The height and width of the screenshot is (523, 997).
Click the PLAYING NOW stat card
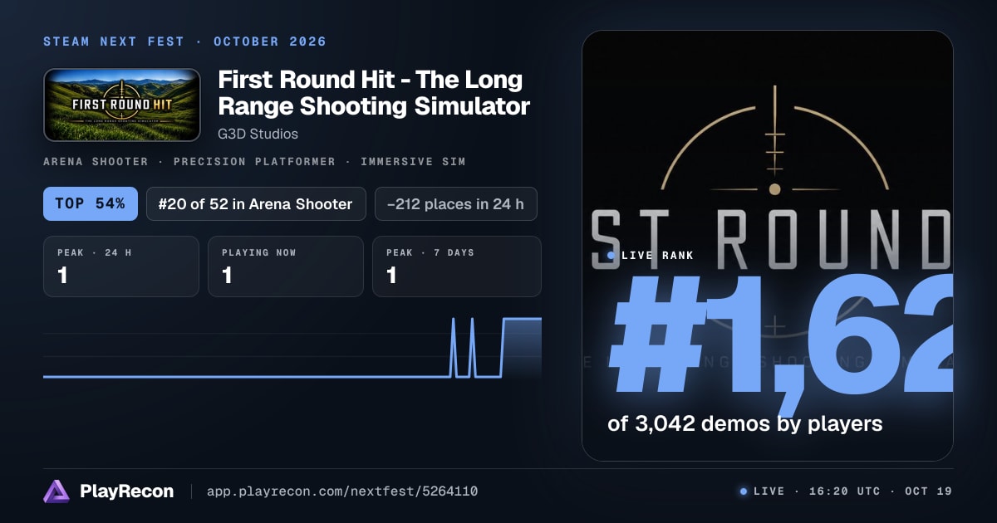tap(286, 266)
